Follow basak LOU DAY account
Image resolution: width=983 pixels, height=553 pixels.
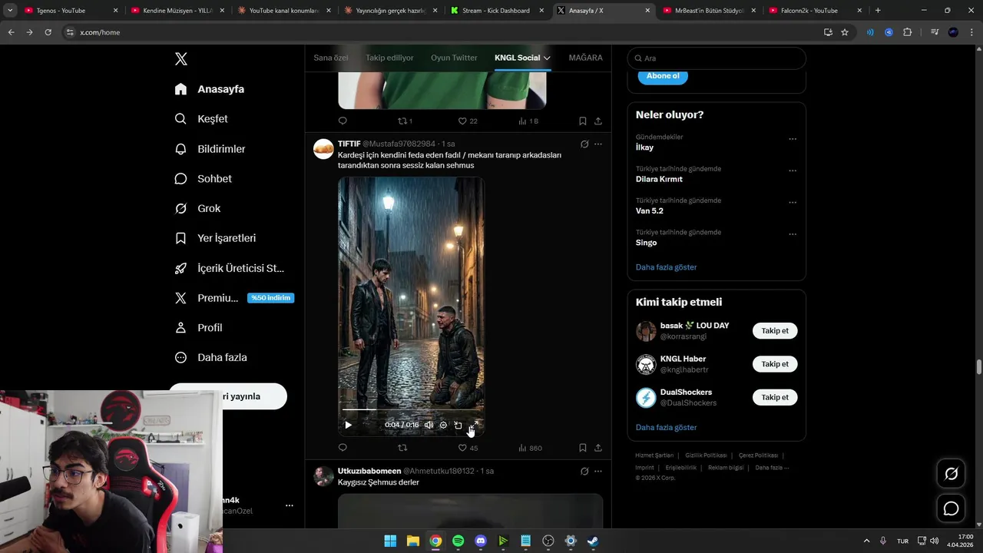pos(775,331)
